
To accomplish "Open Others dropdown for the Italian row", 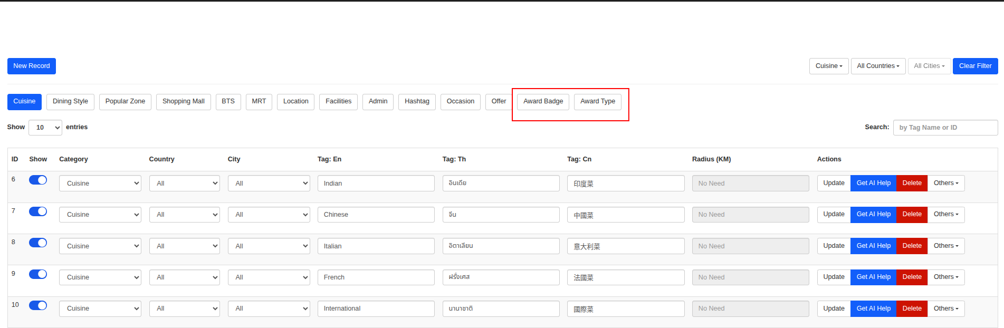I will pyautogui.click(x=945, y=246).
